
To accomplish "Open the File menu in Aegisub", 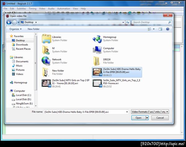I will click(x=5, y=9).
